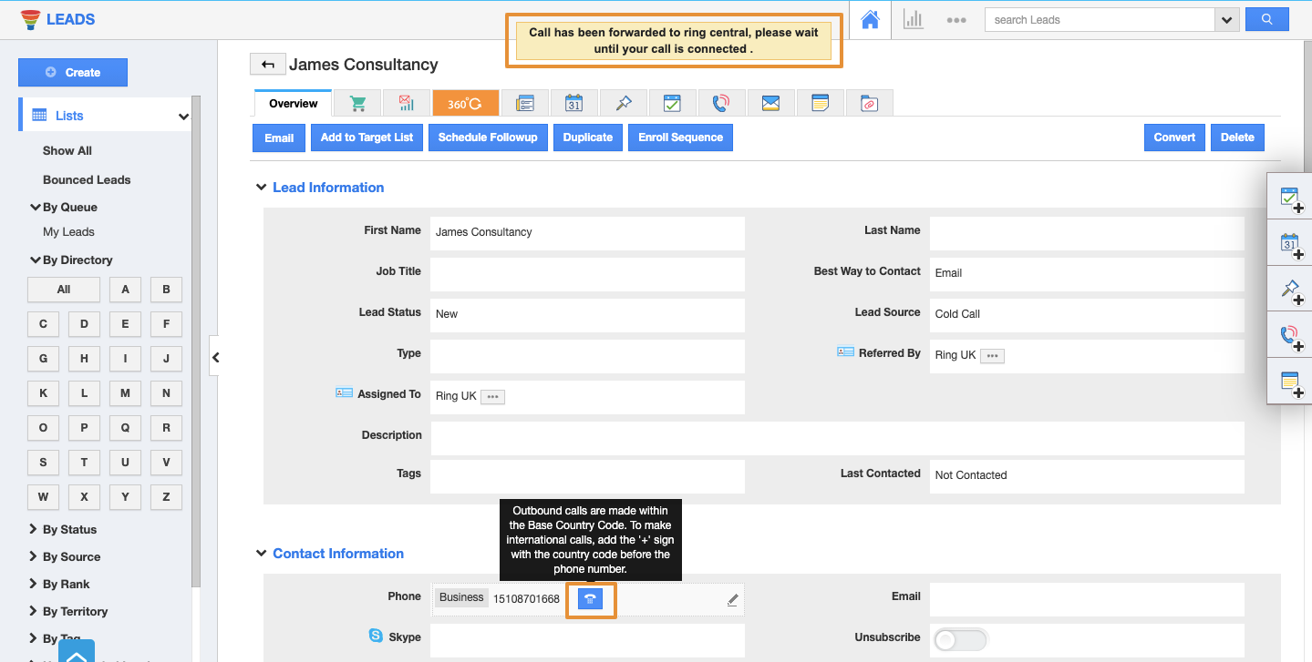Screen dimensions: 1312x662
Task: Open the tasks checkmark tab
Action: [x=672, y=103]
